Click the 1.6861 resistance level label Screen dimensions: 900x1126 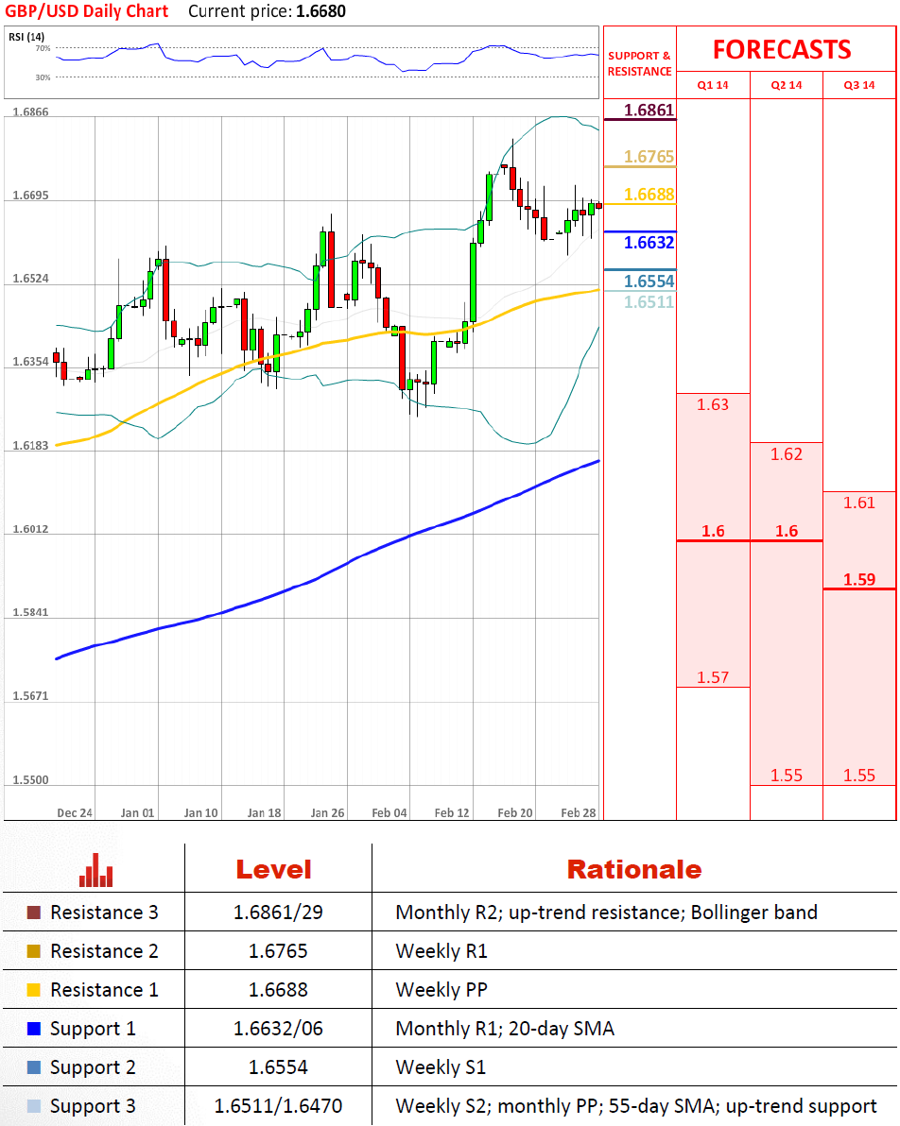point(649,110)
